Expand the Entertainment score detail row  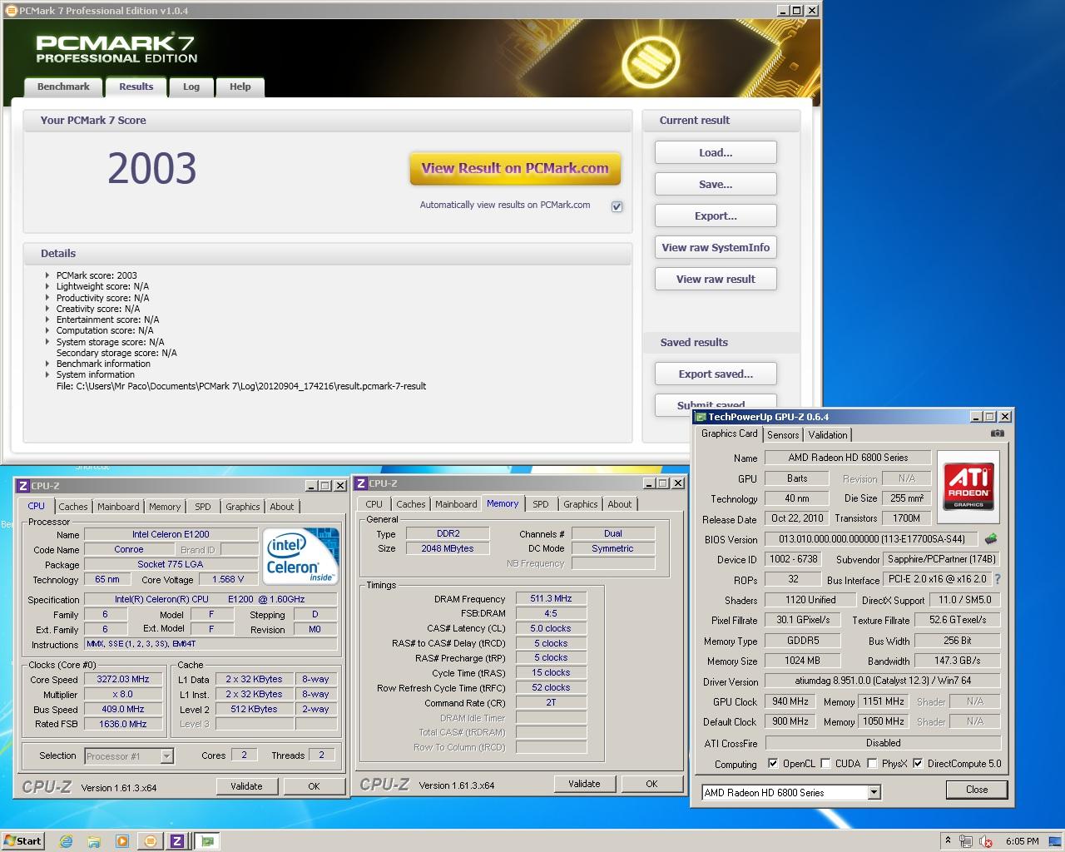coord(47,319)
